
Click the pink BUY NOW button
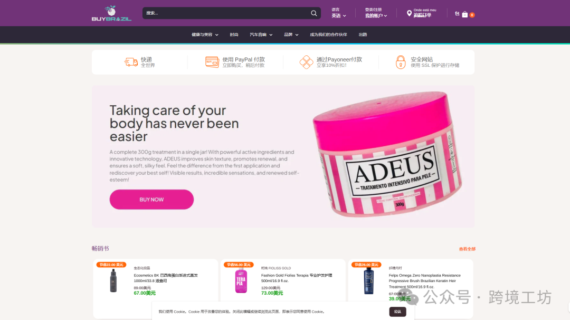point(151,199)
